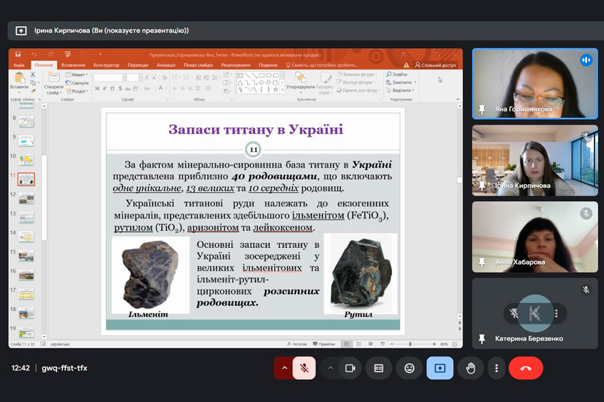Click the red leave call button
The width and height of the screenshot is (604, 402).
525,368
